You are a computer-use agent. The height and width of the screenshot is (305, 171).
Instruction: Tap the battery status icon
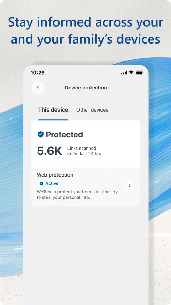point(139,73)
